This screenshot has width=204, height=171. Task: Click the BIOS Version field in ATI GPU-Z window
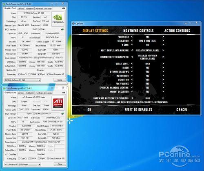point(39,113)
